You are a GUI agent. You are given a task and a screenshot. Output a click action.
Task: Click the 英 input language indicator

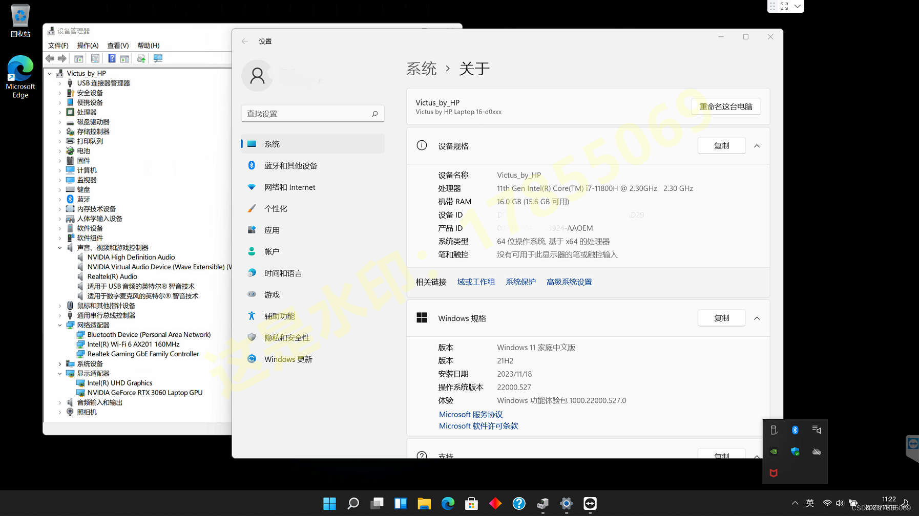[810, 503]
